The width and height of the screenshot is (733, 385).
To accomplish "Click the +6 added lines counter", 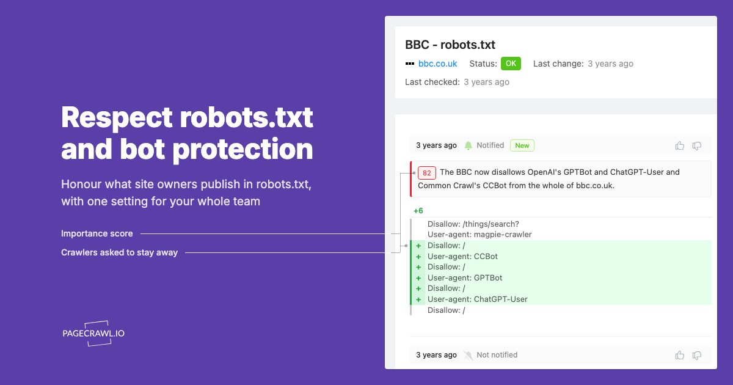I will [418, 211].
